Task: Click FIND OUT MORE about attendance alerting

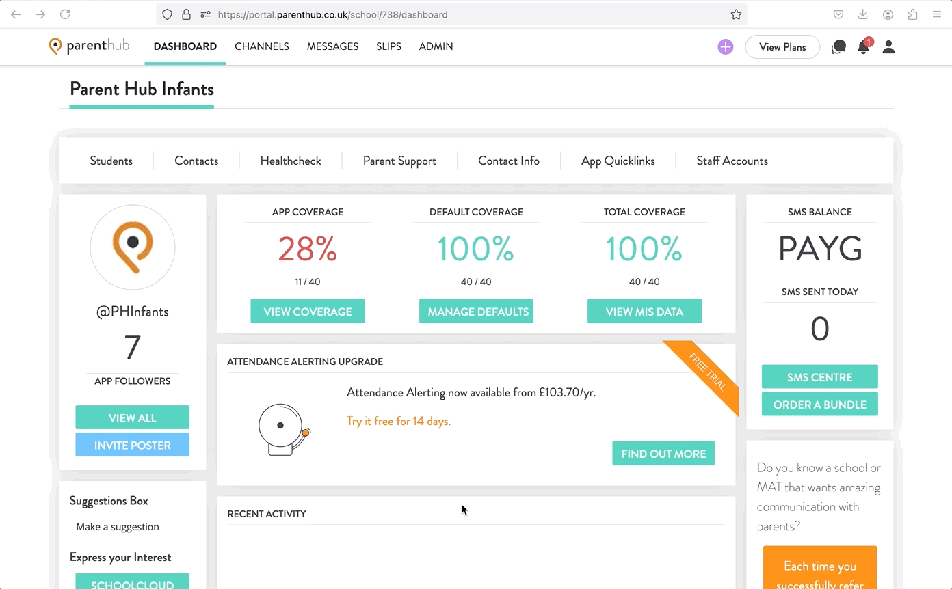Action: pos(663,453)
